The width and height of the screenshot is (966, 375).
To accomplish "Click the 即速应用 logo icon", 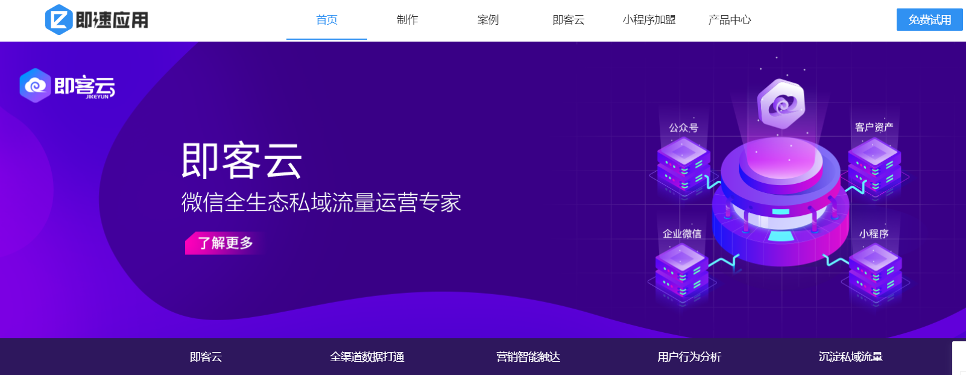I will pos(59,20).
